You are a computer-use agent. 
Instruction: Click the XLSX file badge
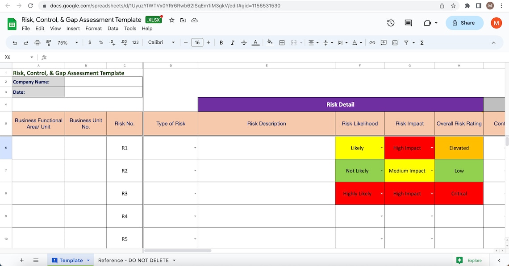point(154,20)
